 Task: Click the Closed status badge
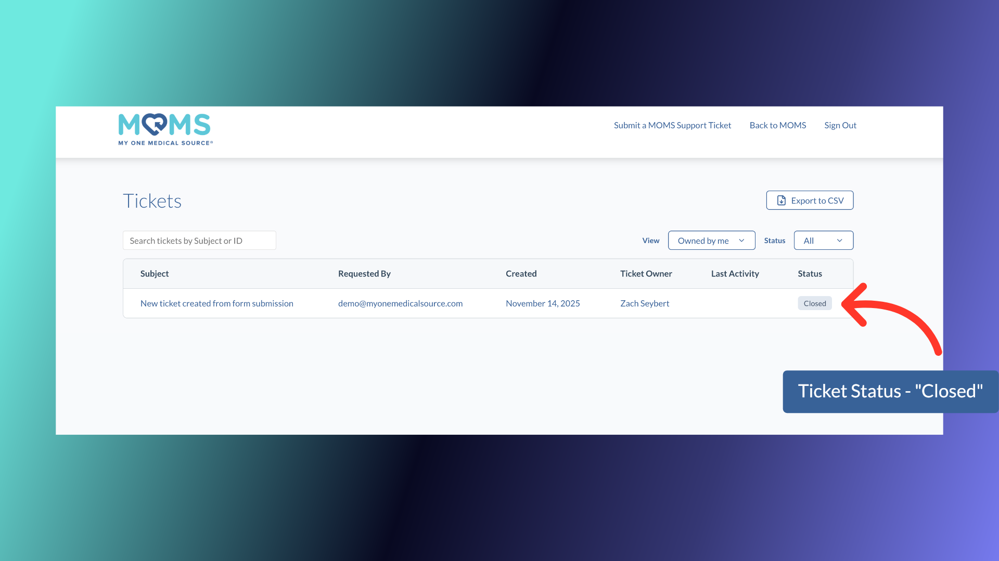[814, 303]
